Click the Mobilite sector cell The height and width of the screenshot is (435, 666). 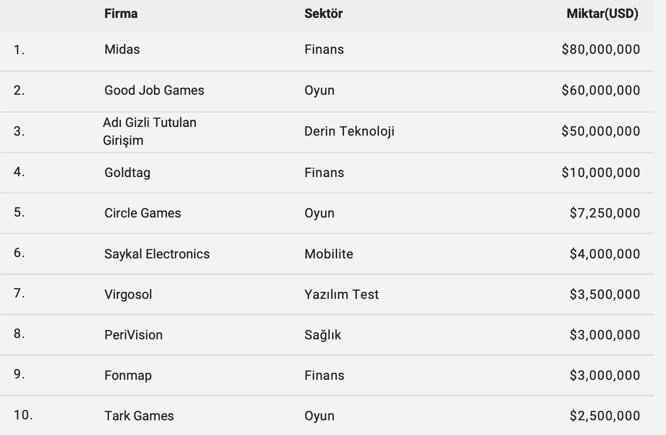328,254
